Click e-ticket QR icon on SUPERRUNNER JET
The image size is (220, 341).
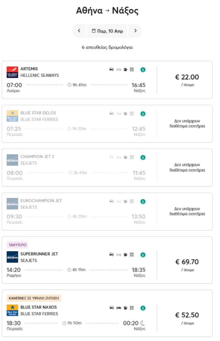click(x=132, y=255)
